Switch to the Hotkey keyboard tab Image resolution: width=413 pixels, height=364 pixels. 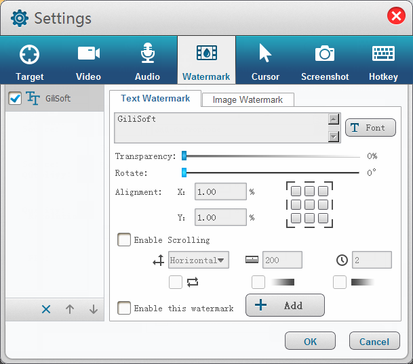[x=383, y=62]
